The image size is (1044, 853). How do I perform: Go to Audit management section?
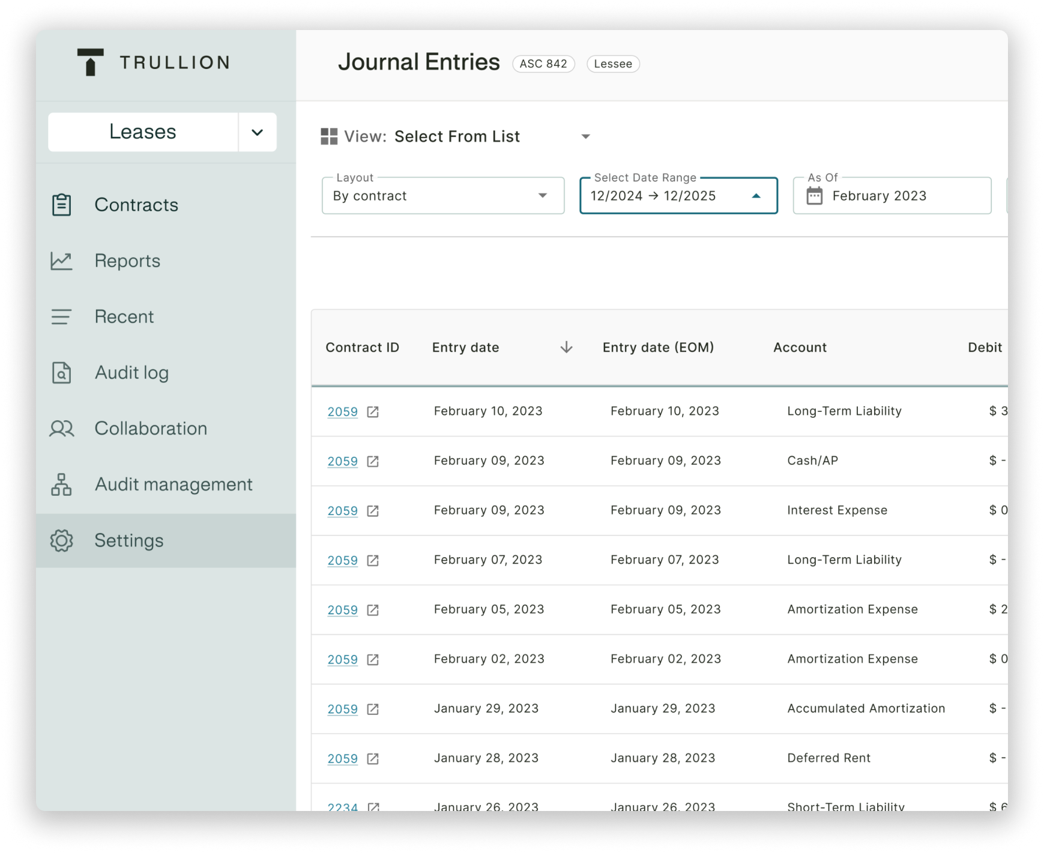pyautogui.click(x=173, y=484)
